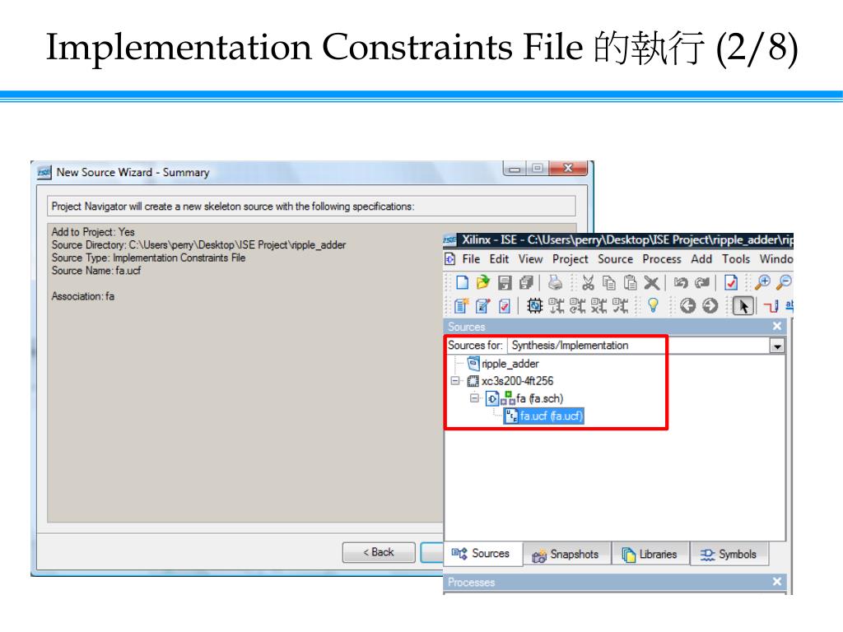Click the document with red checkmark icon, top row

[x=731, y=283]
